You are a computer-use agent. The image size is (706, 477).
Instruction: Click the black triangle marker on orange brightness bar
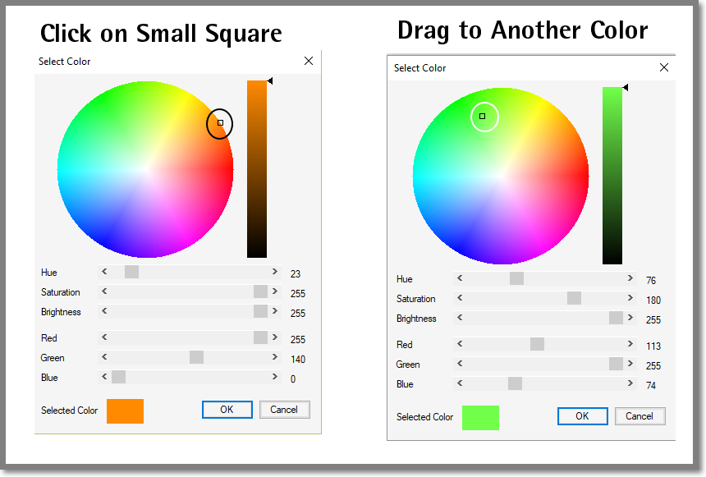270,80
